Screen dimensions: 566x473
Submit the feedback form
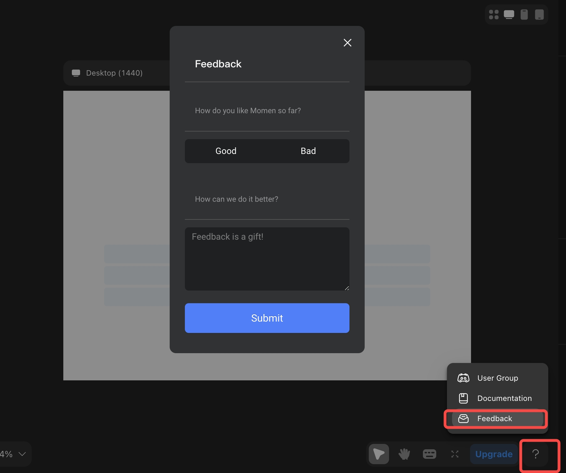point(267,318)
